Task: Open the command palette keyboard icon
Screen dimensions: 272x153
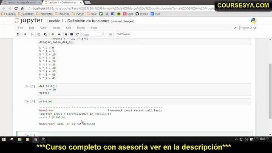Action: pos(110,34)
